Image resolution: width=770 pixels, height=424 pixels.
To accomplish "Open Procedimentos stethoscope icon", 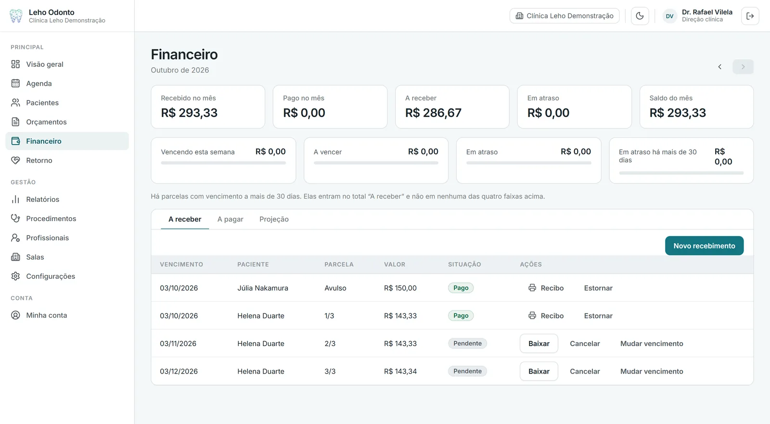I will pos(15,218).
